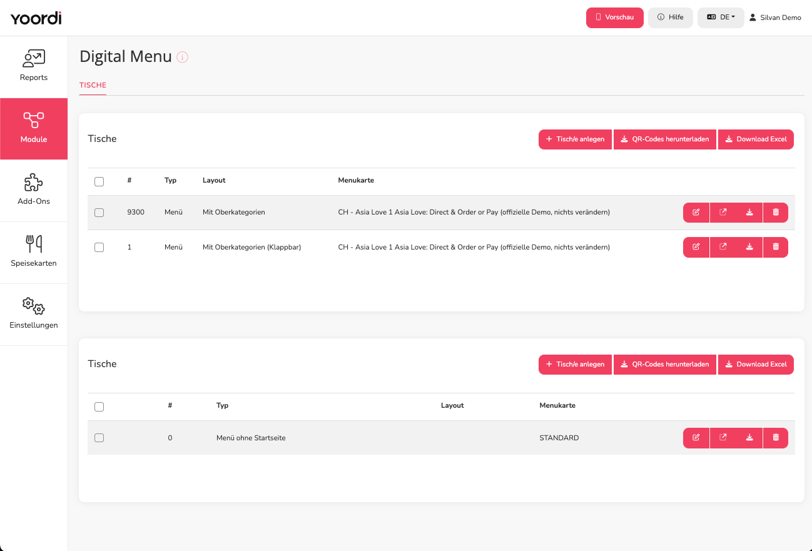The image size is (812, 551).
Task: Switch to the TISCHE tab
Action: point(93,85)
